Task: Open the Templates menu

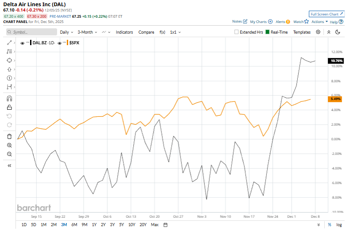Action: point(302,32)
